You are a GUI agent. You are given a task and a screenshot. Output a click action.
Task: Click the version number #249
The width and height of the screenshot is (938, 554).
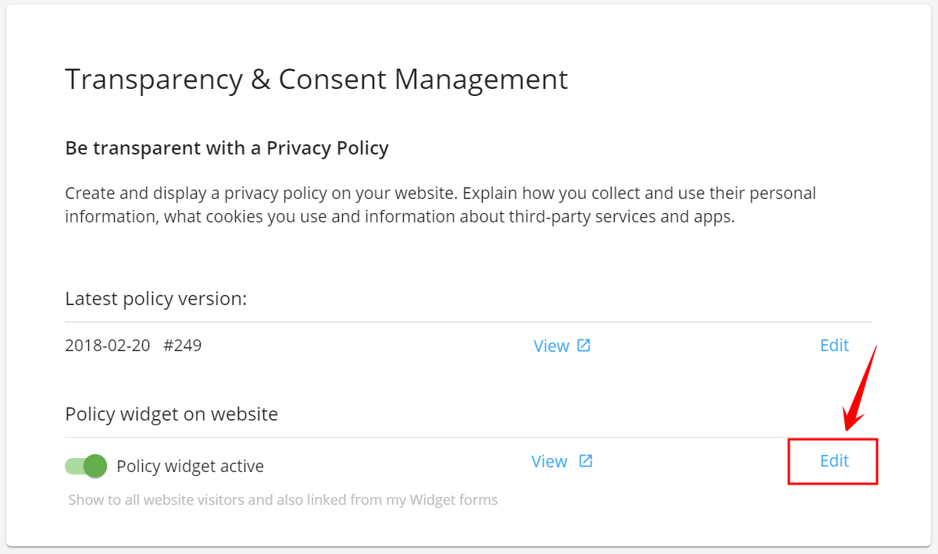183,345
